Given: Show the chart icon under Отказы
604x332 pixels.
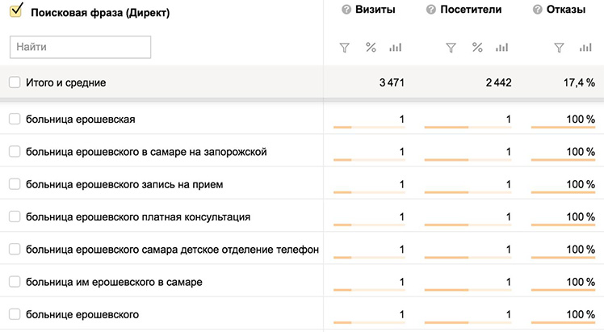Looking at the screenshot, I should [585, 48].
